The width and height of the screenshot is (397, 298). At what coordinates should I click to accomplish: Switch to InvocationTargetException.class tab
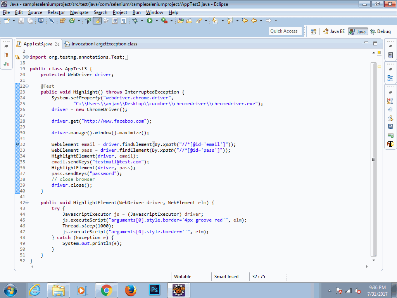coord(101,44)
